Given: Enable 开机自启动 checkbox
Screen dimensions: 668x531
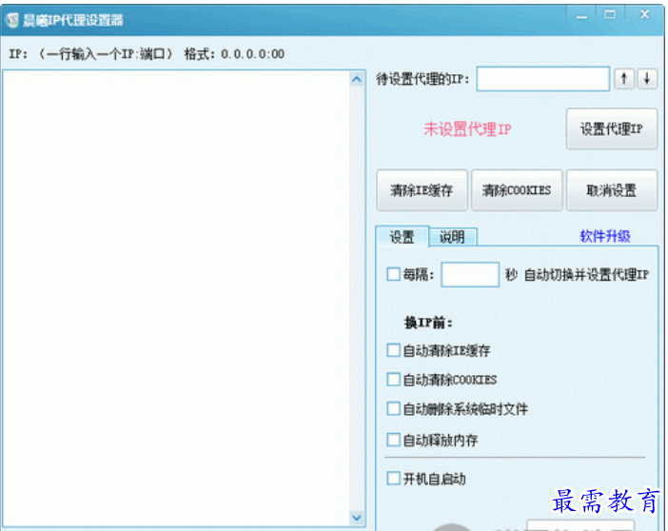Looking at the screenshot, I should pyautogui.click(x=393, y=478).
